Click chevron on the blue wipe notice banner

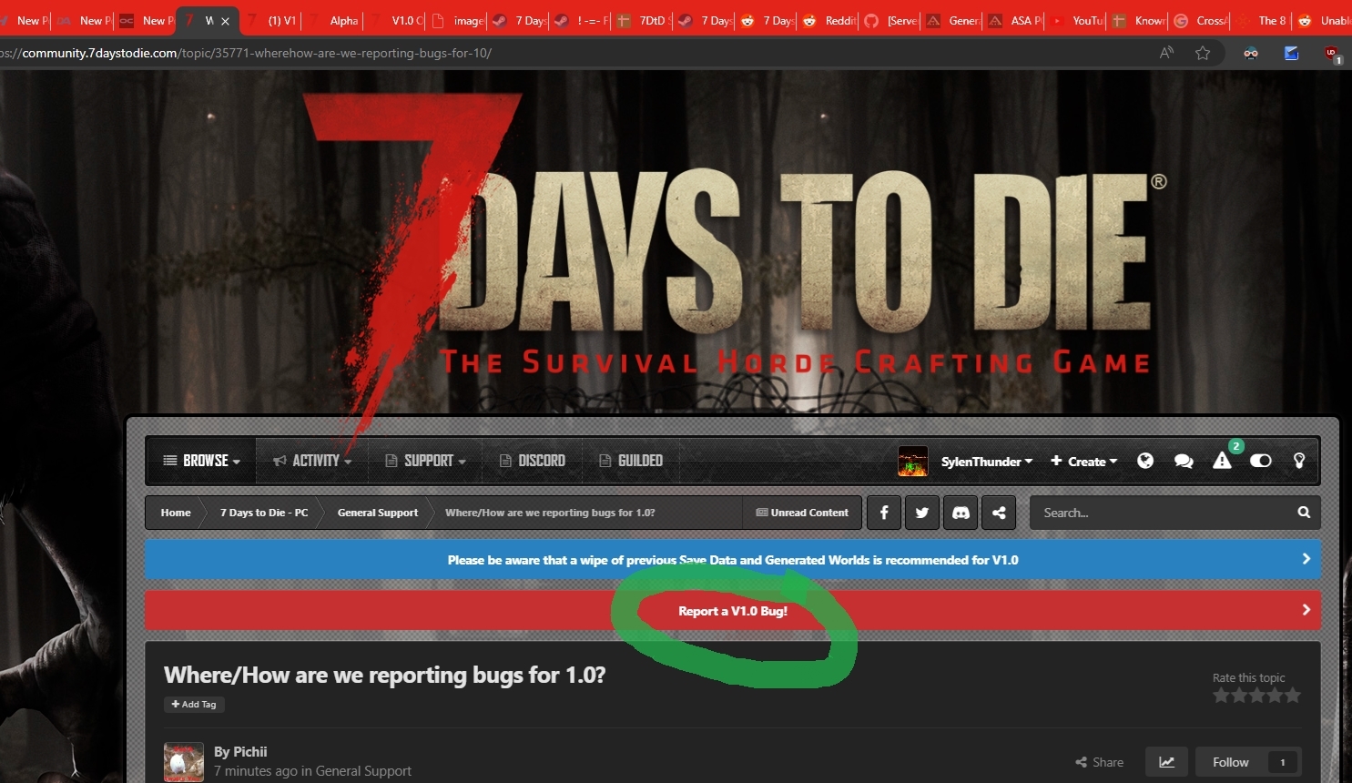tap(1306, 559)
